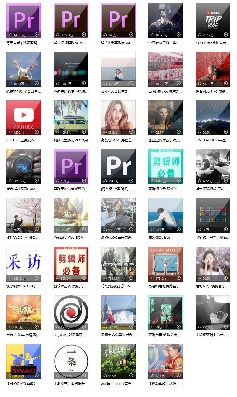
Task: Play the '背景音乐 | 视频剪辑' playlist via its play icon
Action: click(37, 35)
